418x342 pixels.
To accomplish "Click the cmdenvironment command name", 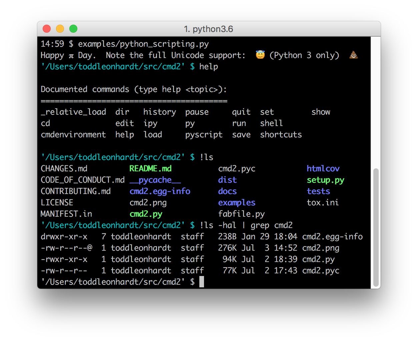I will [73, 135].
